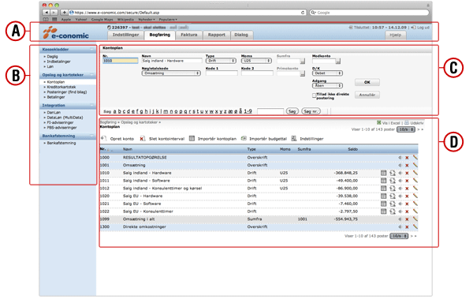
Task: Open Kreditorkartotek in the sidebar
Action: point(61,87)
